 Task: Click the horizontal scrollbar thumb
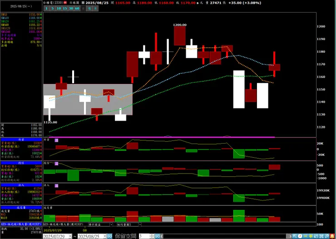[x=287, y=236]
